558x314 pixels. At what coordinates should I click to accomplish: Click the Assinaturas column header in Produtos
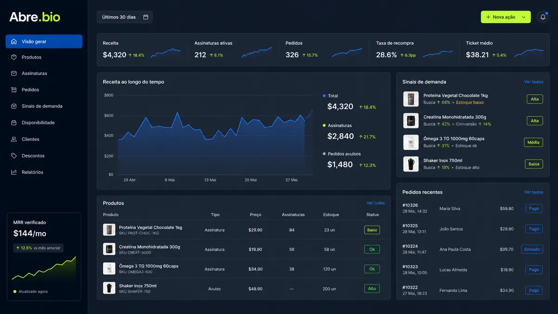point(293,215)
